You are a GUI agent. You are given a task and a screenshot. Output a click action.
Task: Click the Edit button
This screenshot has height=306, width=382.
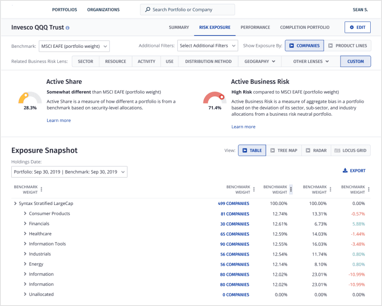point(357,27)
